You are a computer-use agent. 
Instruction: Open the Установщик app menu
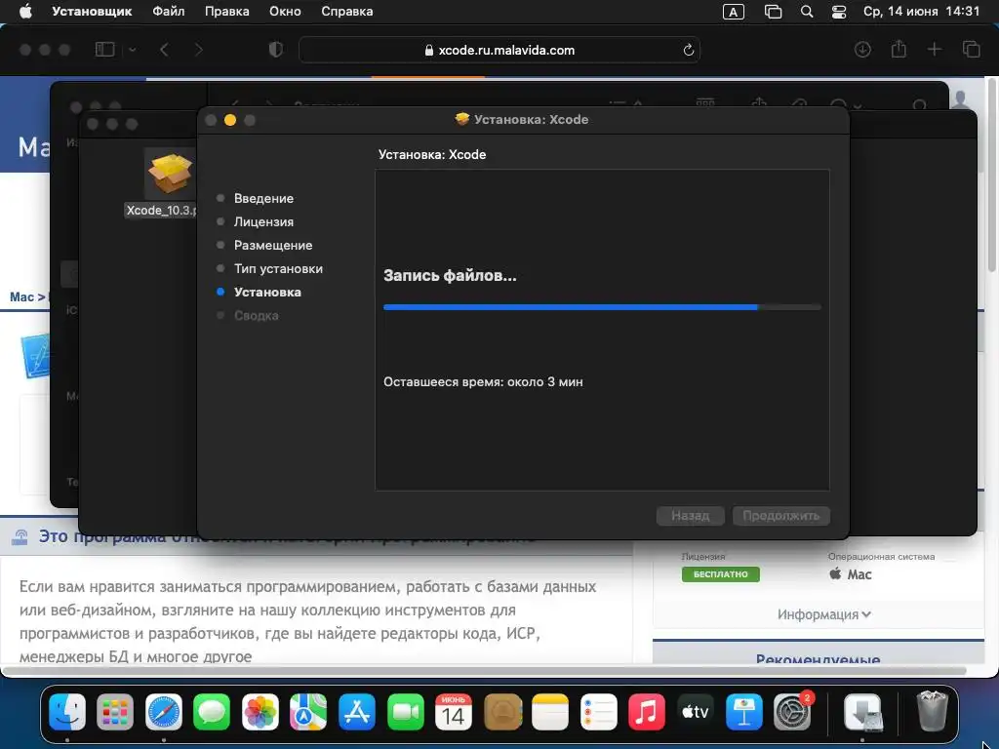click(92, 12)
